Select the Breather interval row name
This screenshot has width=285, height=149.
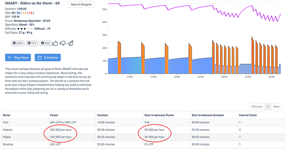coord(8,144)
